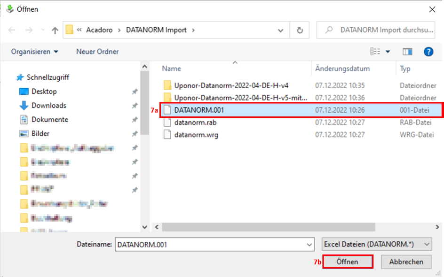Toggle the preview pane icon

(x=407, y=52)
